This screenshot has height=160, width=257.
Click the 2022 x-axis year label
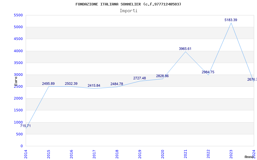(x=208, y=154)
